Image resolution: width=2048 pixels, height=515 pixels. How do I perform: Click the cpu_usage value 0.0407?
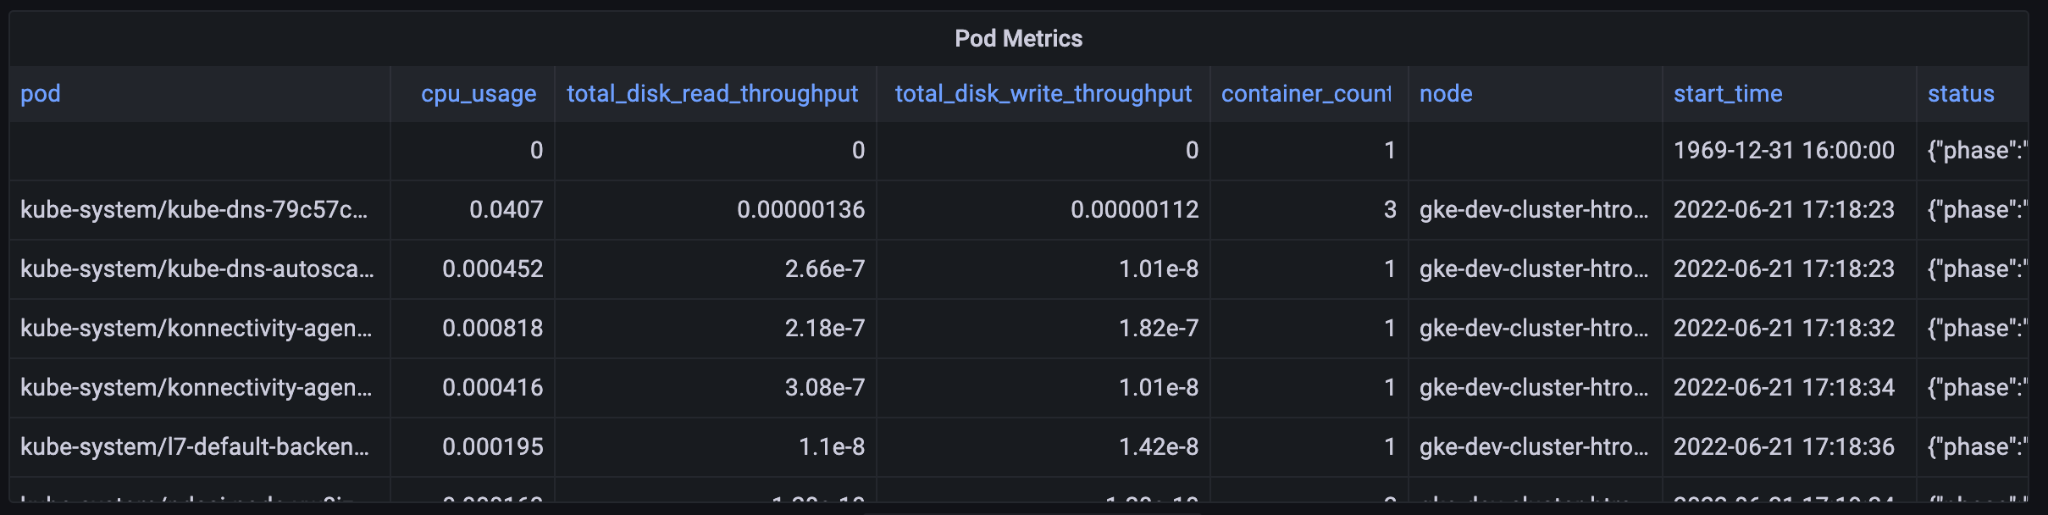(506, 209)
